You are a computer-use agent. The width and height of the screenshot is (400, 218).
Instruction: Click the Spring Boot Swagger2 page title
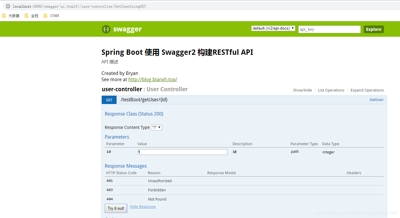coord(177,52)
